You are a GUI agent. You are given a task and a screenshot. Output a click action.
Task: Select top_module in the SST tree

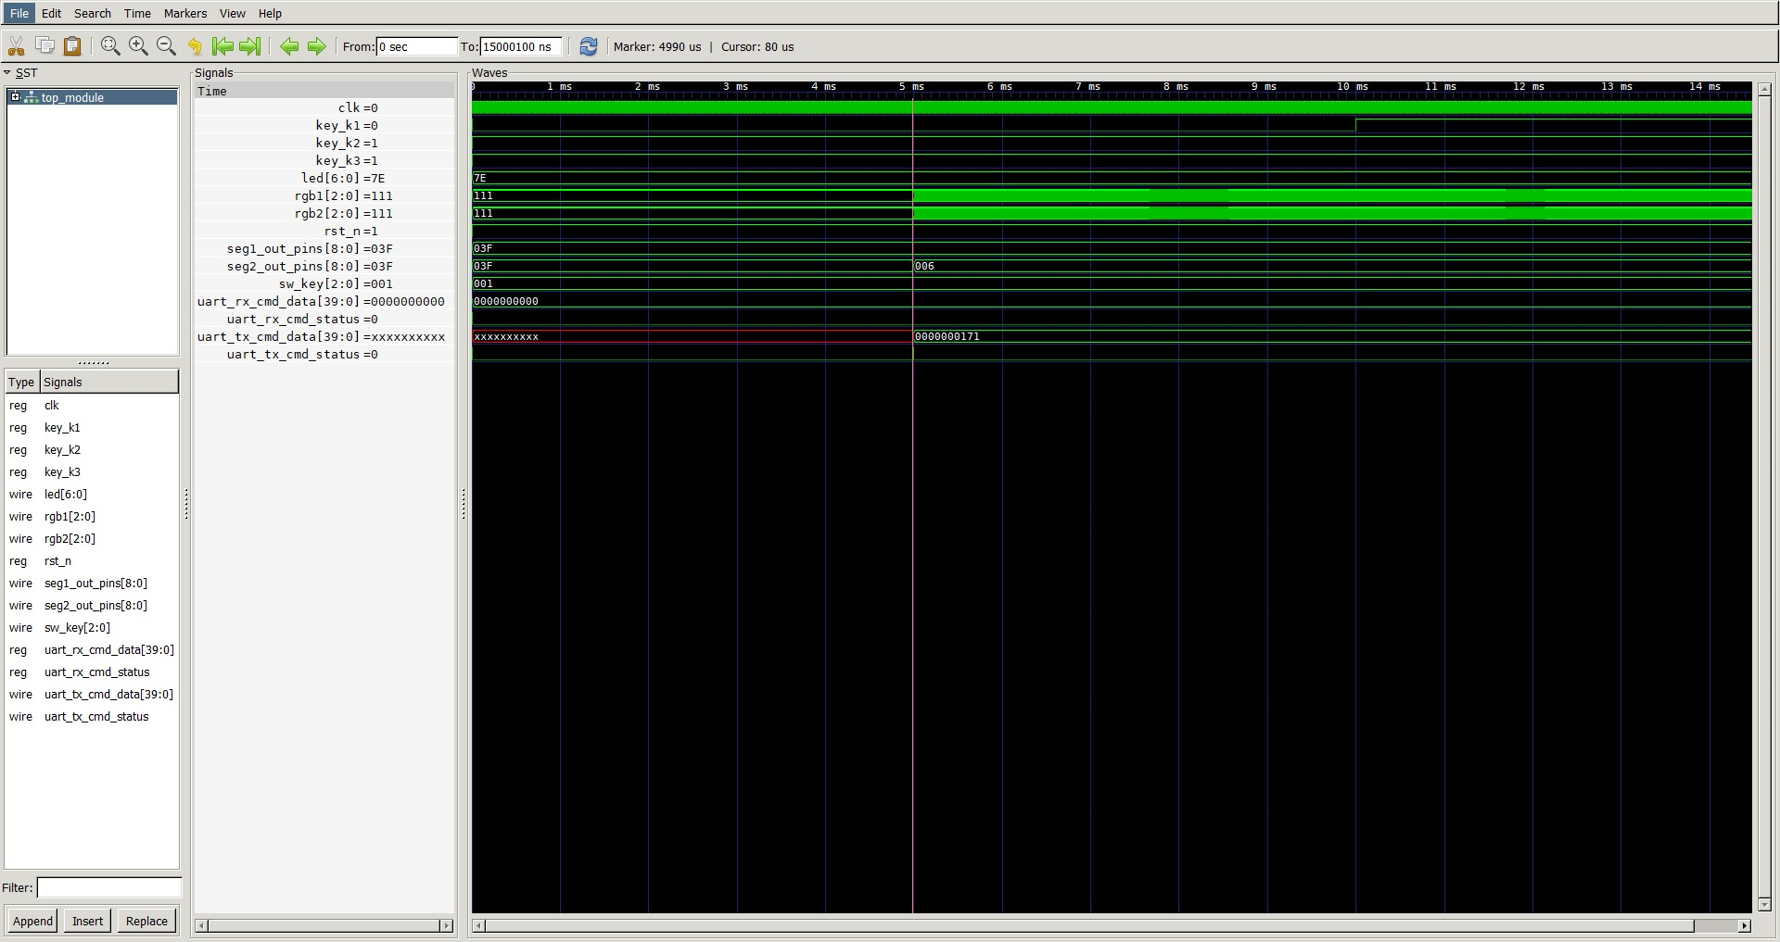[x=72, y=97]
